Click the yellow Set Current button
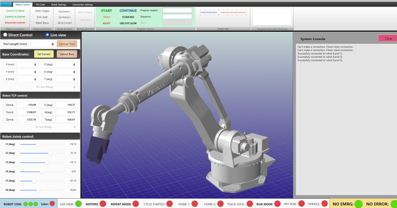The height and width of the screenshot is (208, 397). (x=44, y=54)
